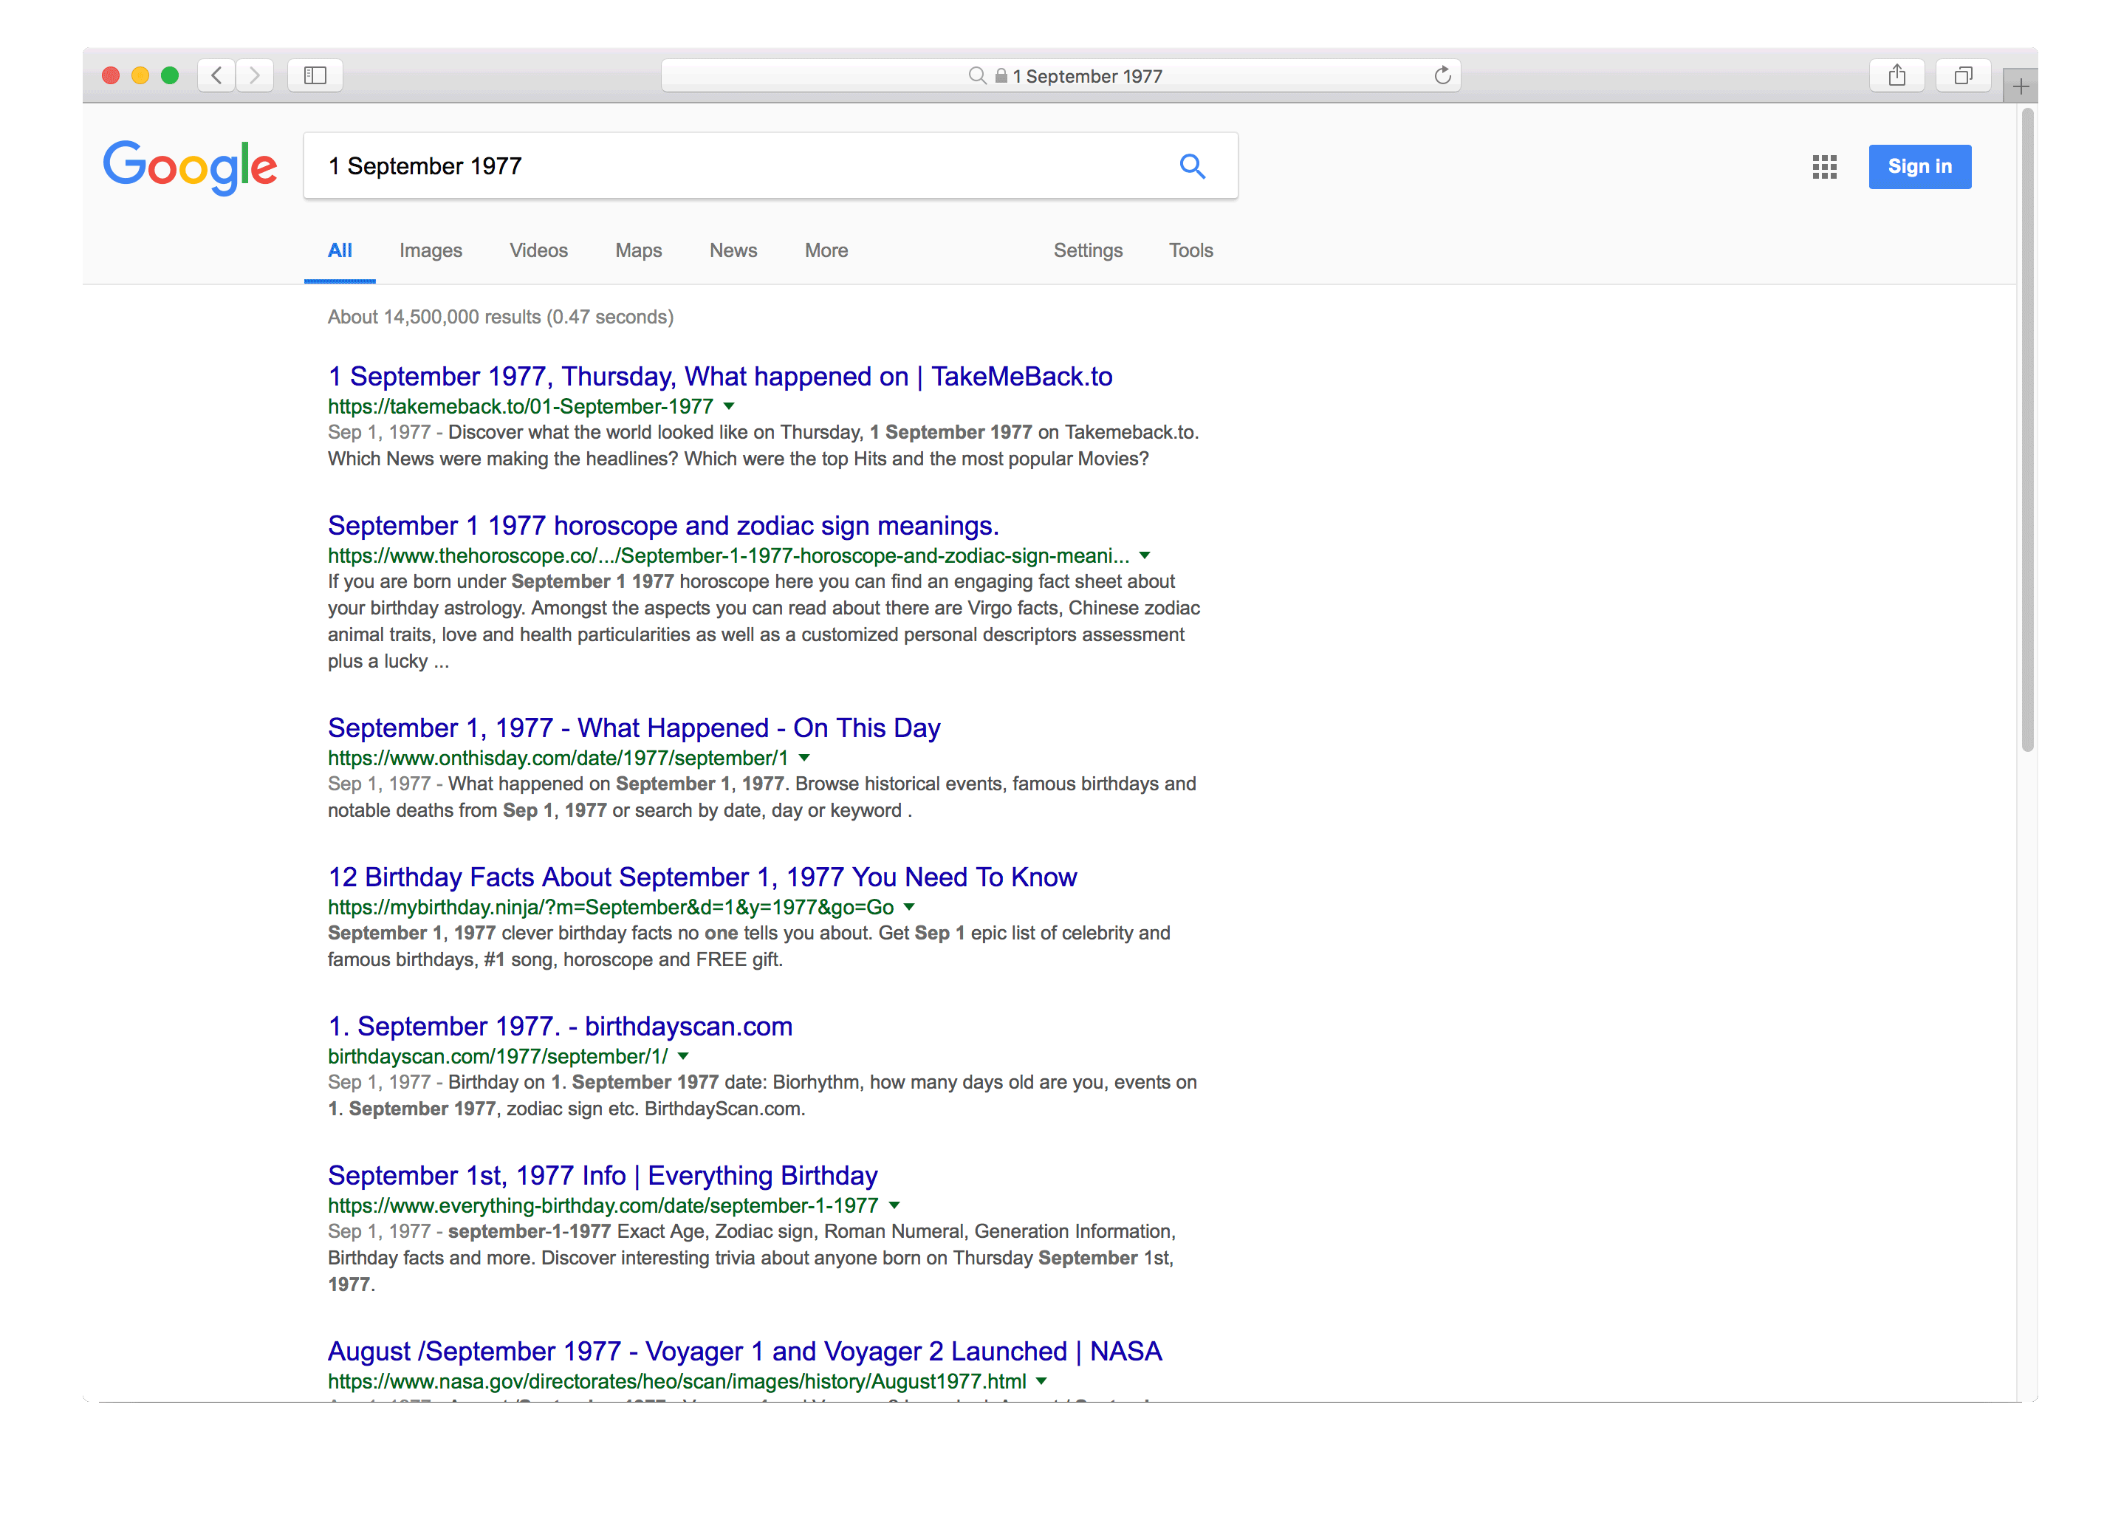This screenshot has width=2121, height=1520.
Task: Open a new tab with the plus button
Action: click(x=2020, y=87)
